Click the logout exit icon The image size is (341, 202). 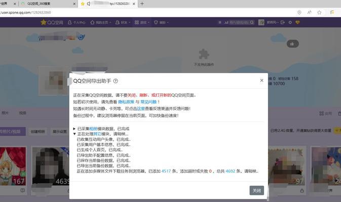click(283, 22)
